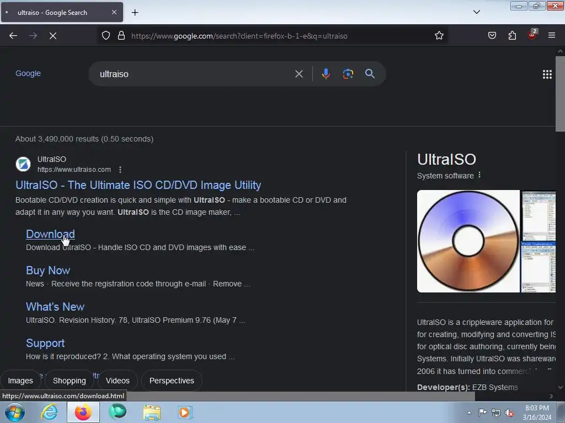Click the Google logo
This screenshot has height=423, width=565.
pyautogui.click(x=28, y=73)
